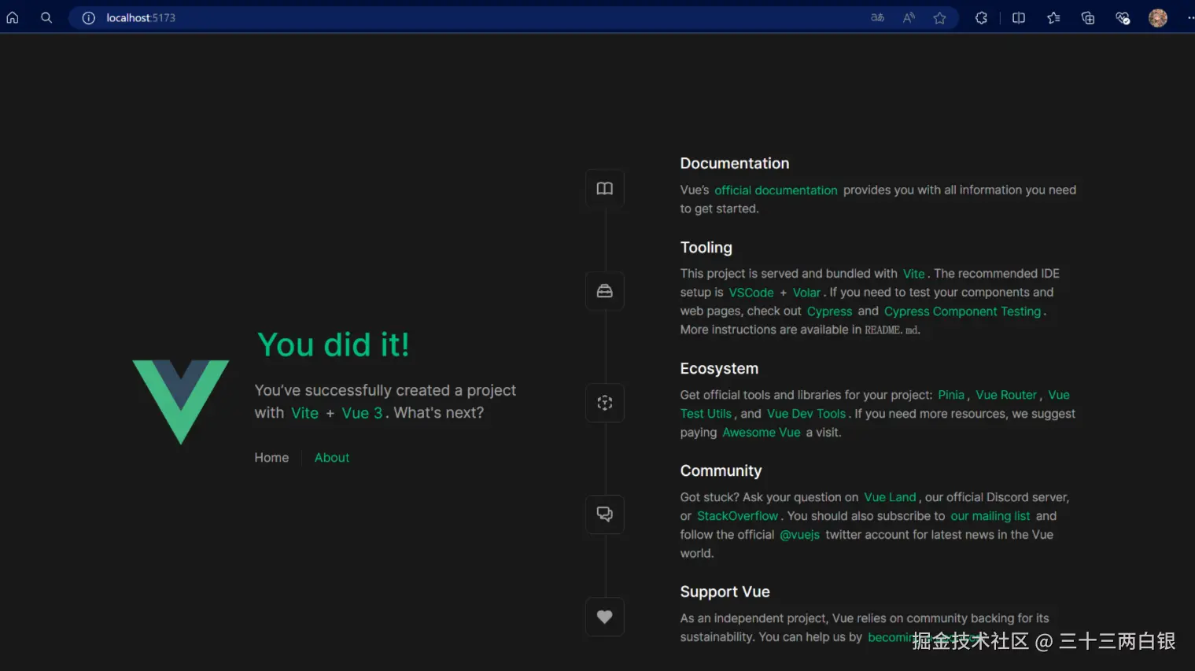
Task: Add page to favorites star icon
Action: click(939, 17)
